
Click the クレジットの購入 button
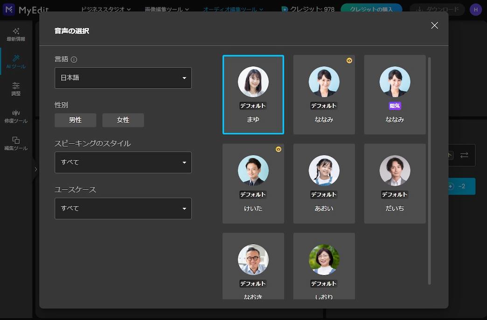[x=371, y=9]
